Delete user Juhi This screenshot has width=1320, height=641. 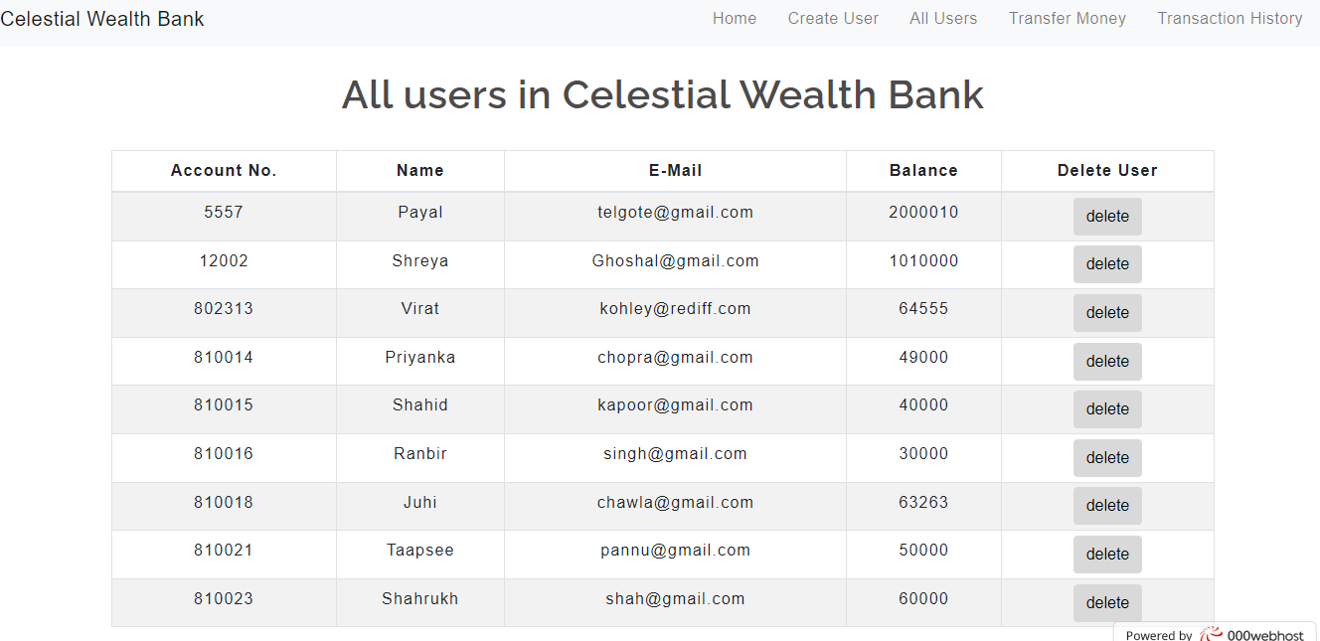tap(1107, 505)
